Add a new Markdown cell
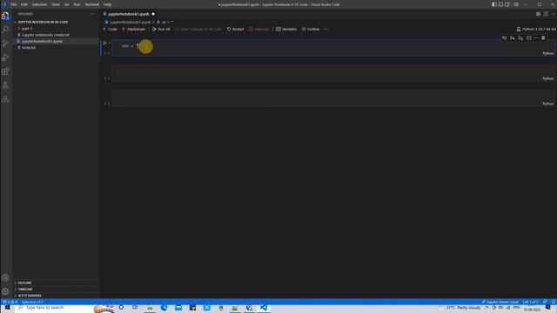Image resolution: width=557 pixels, height=313 pixels. 133,29
